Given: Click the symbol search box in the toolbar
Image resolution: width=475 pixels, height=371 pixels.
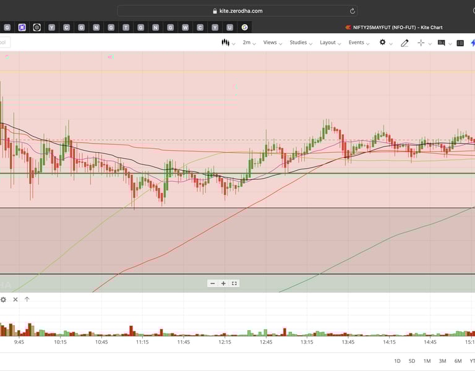Looking at the screenshot, I should (x=4, y=43).
